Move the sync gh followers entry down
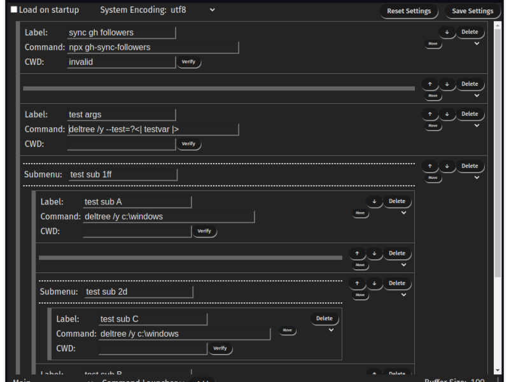509x382 pixels. (447, 32)
